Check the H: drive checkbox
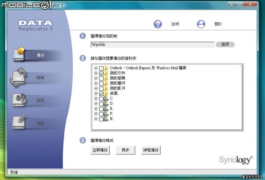265x180 pixels. [x=101, y=119]
